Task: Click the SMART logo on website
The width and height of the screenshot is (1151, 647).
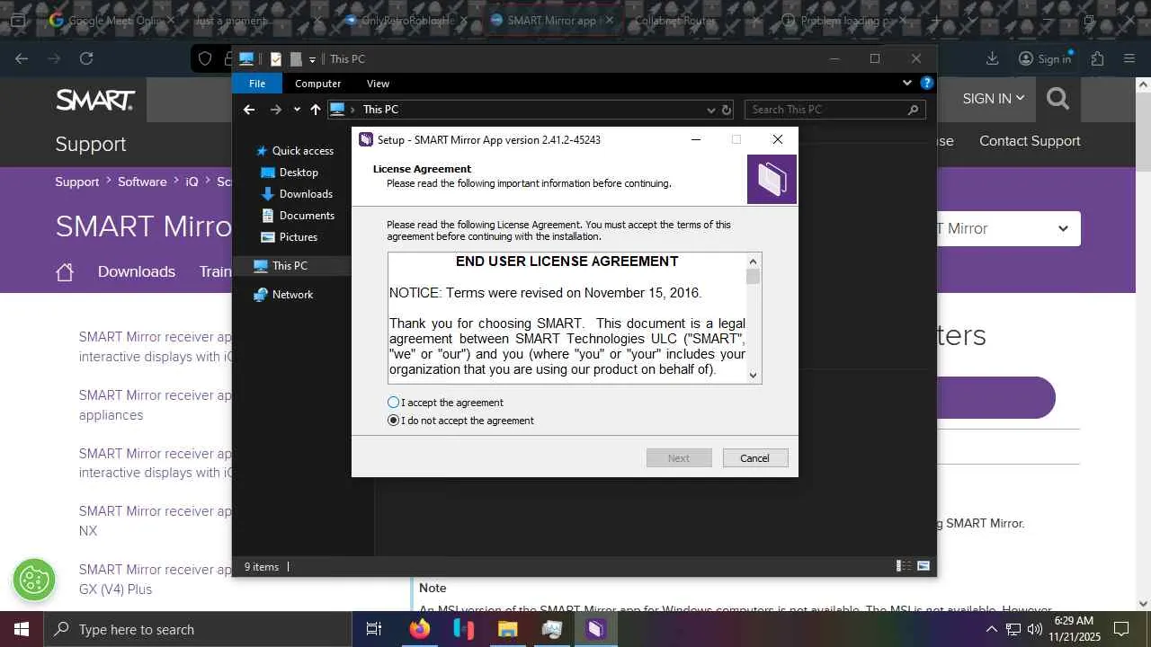Action: point(95,99)
